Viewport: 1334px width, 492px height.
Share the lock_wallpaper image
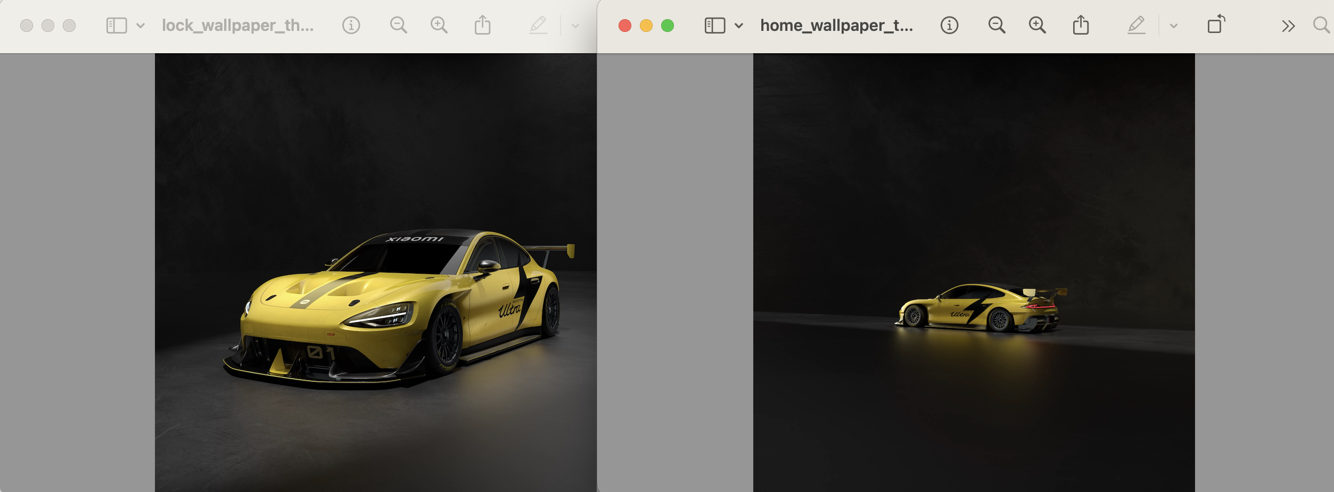482,25
